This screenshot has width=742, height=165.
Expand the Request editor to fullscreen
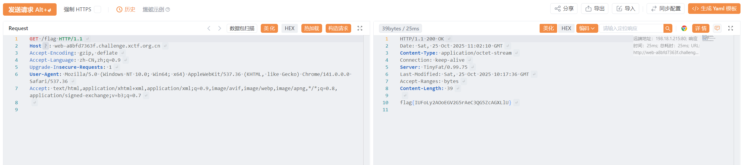click(x=360, y=28)
